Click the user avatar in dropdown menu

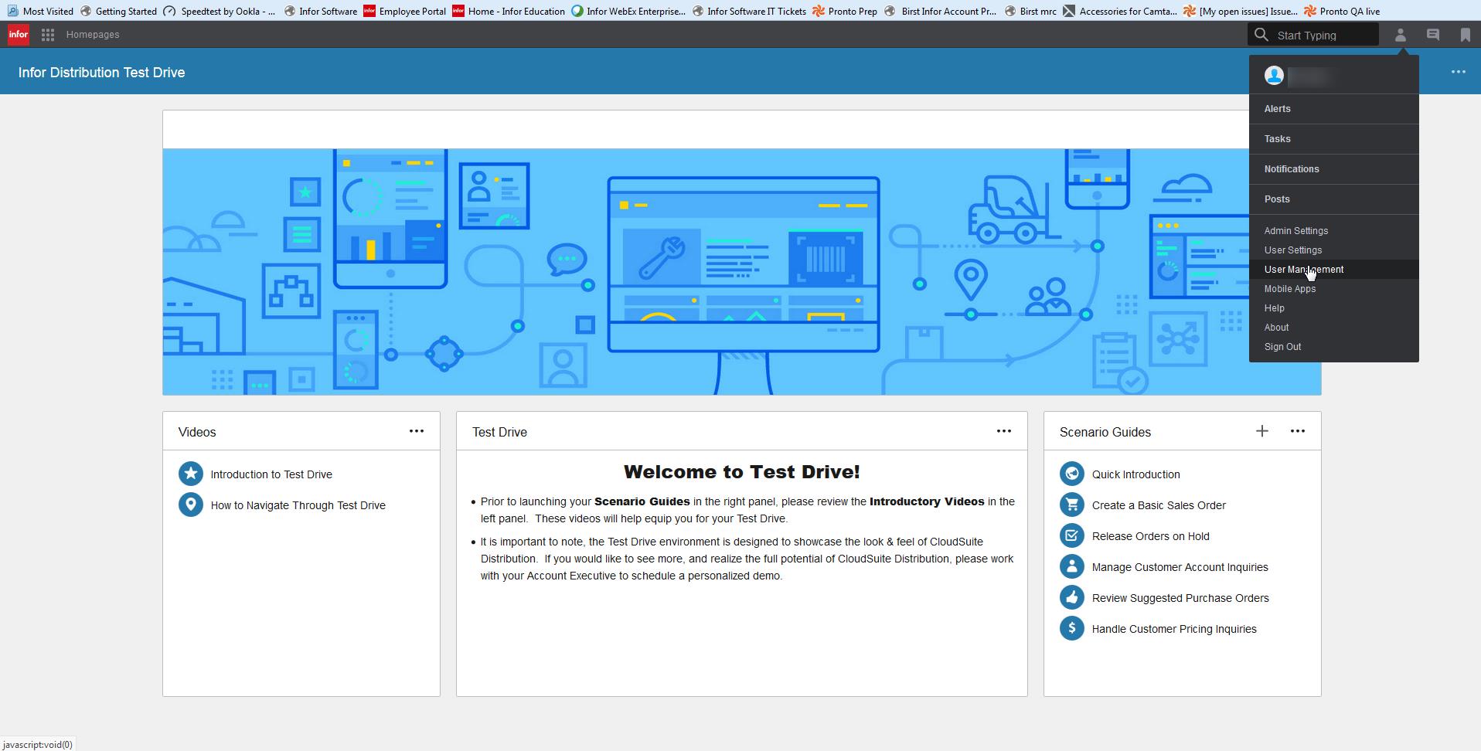pos(1274,75)
